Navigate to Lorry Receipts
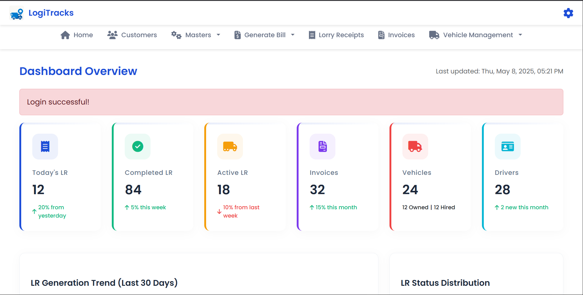The height and width of the screenshot is (295, 583). point(336,35)
